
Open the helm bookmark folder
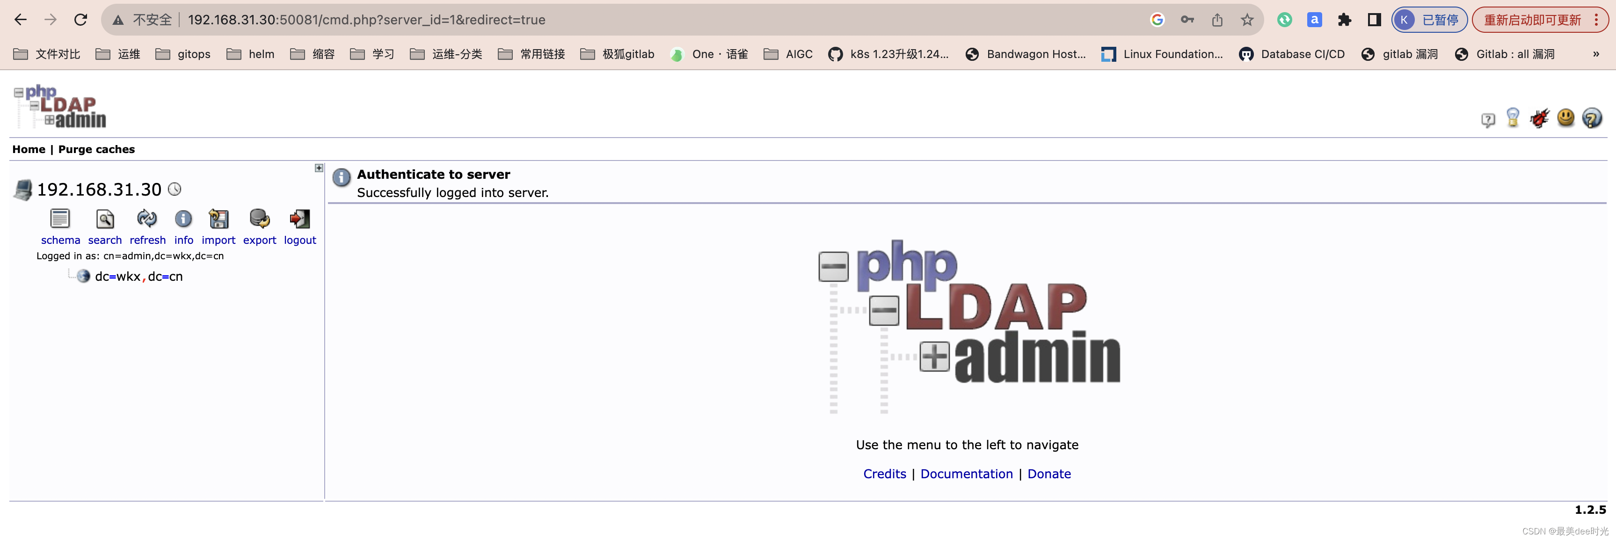click(250, 54)
